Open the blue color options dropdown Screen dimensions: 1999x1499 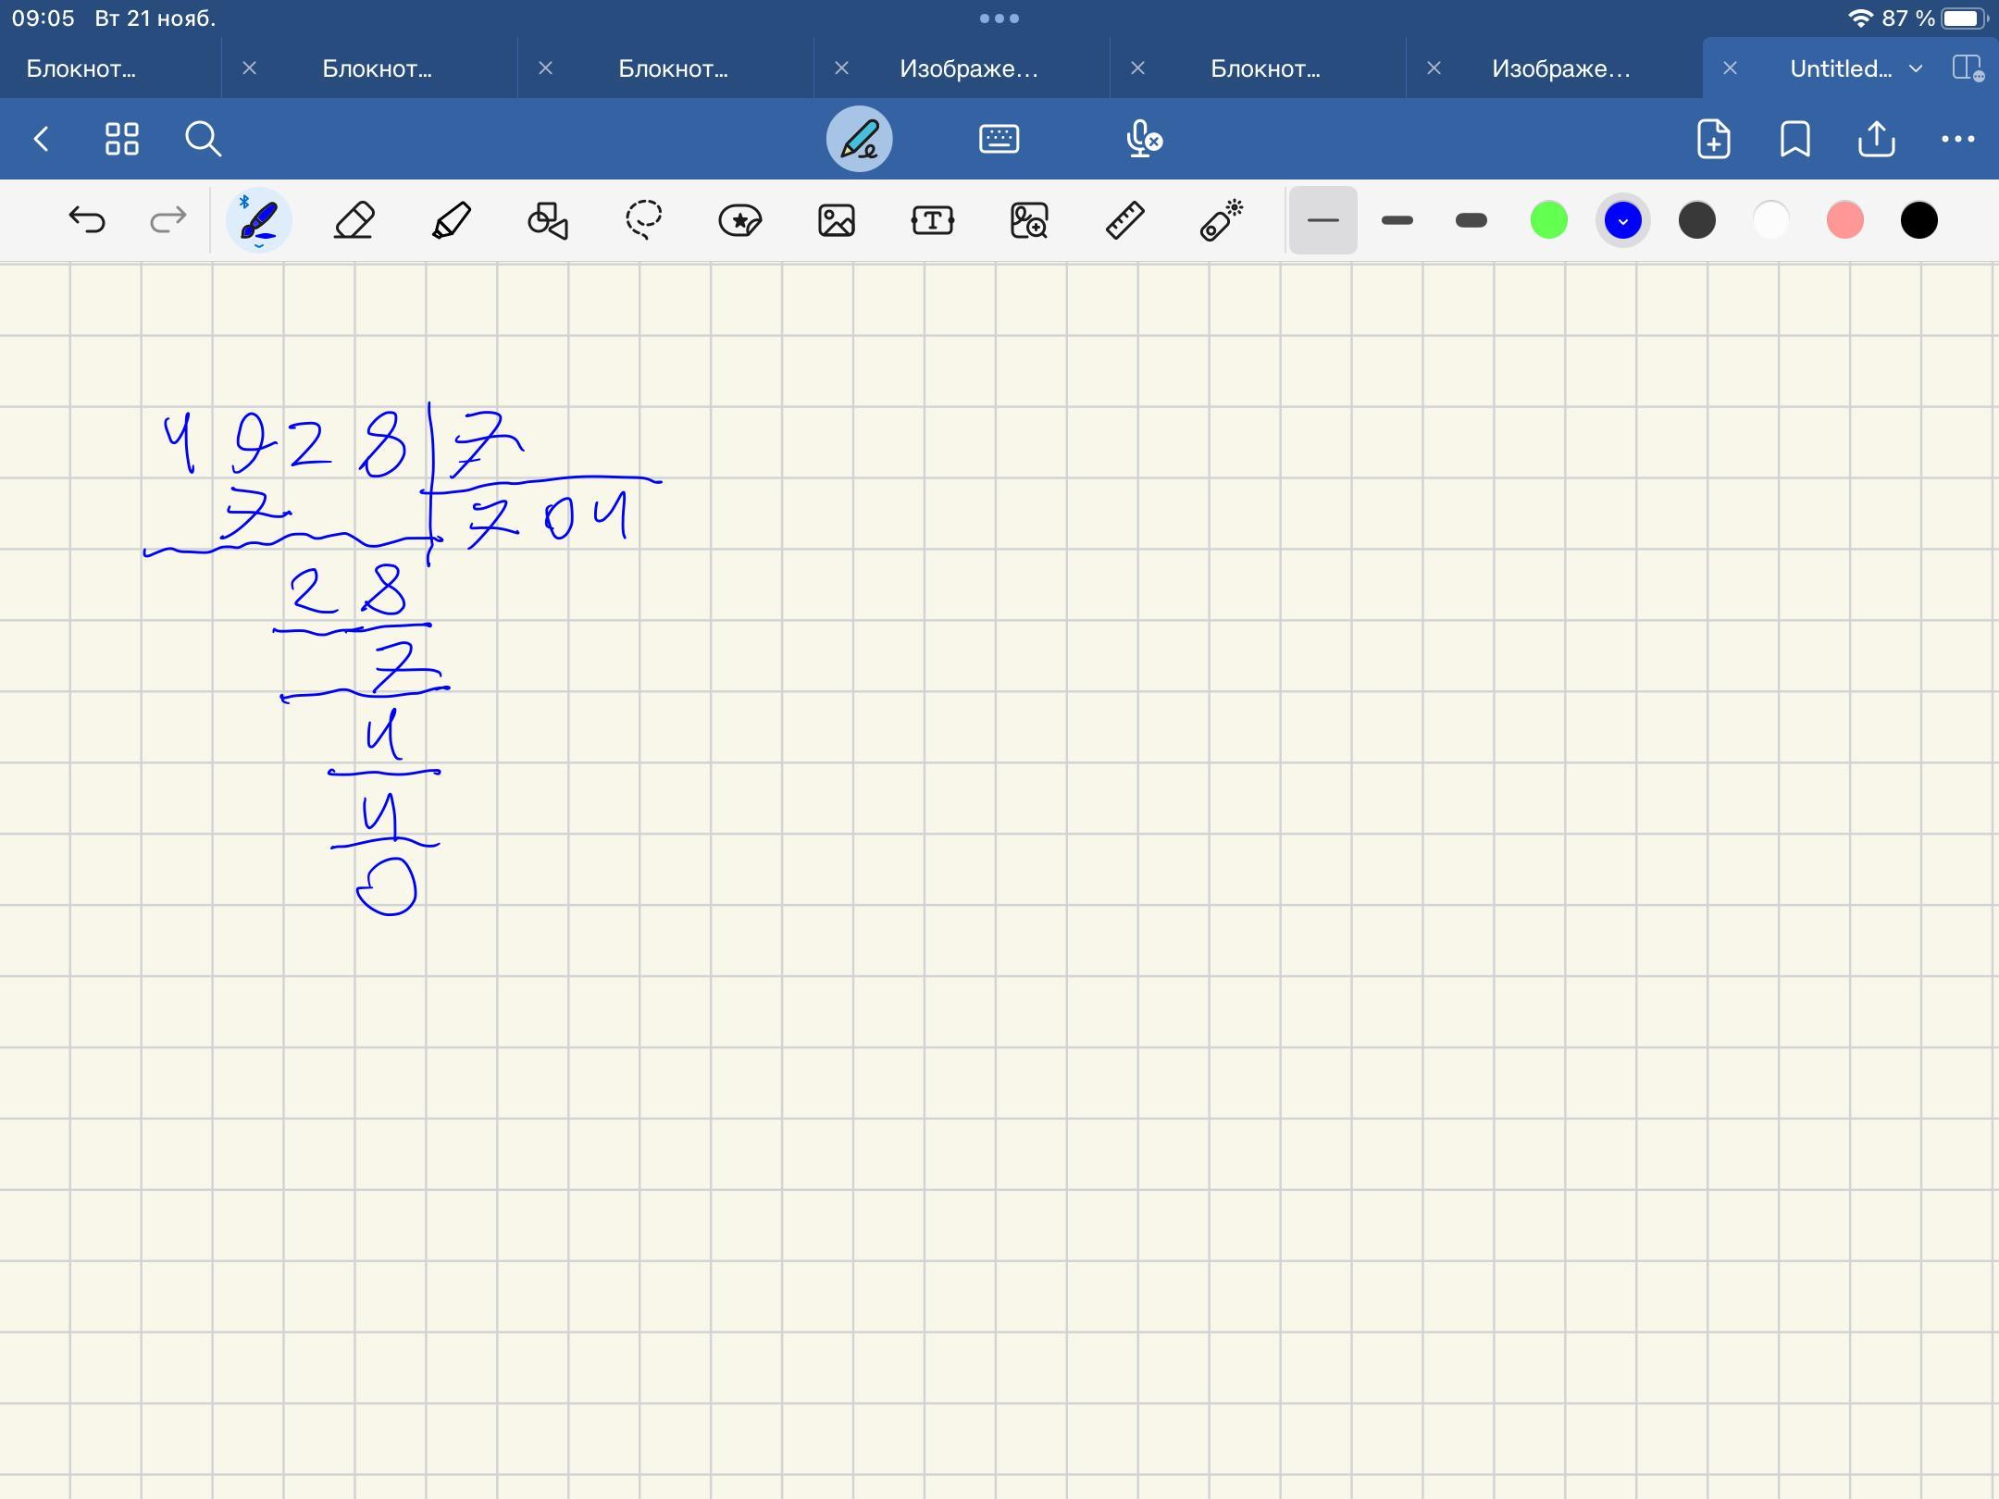(x=1622, y=220)
